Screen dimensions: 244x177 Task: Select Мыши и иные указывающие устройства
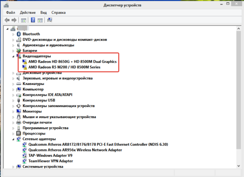click(59, 117)
